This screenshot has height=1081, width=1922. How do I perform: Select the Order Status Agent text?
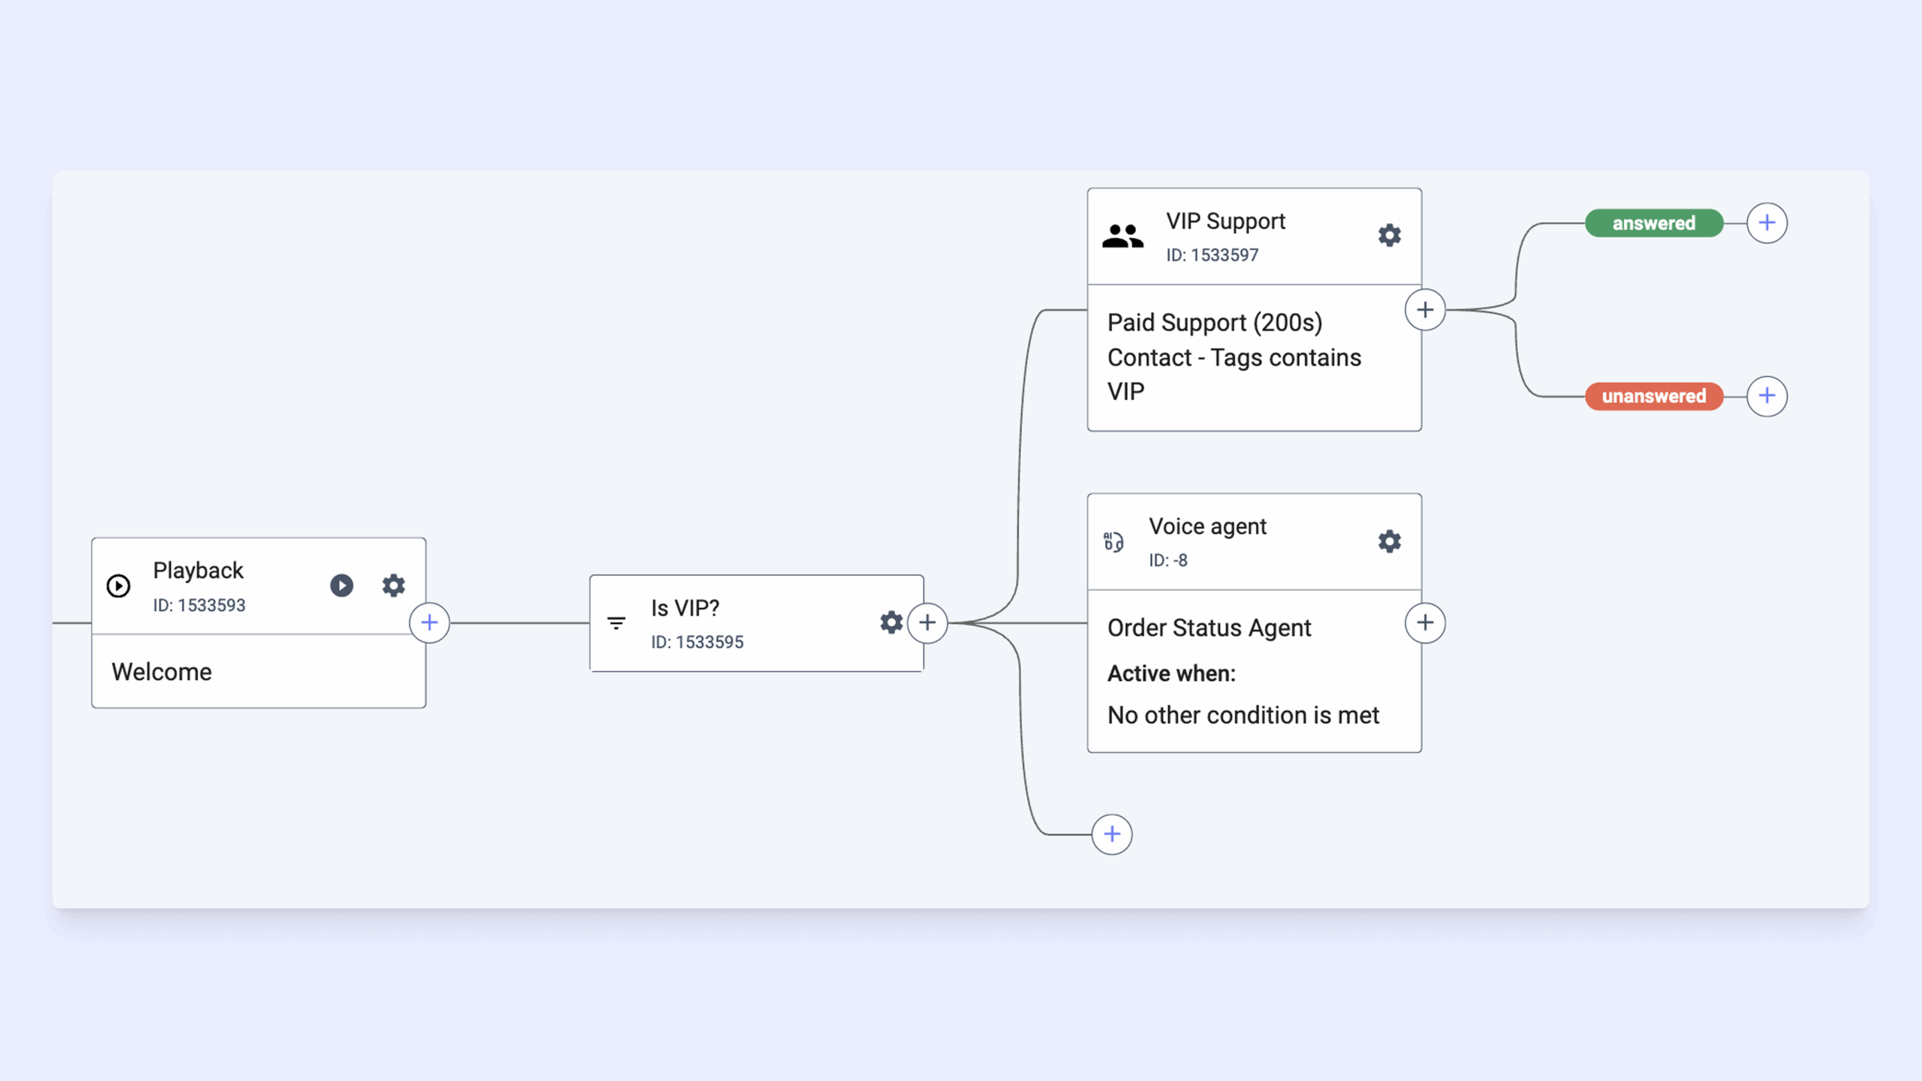(x=1209, y=628)
